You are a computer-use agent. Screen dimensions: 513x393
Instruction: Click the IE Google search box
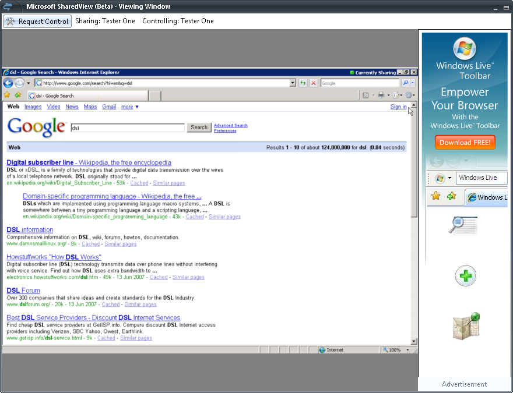coord(360,83)
